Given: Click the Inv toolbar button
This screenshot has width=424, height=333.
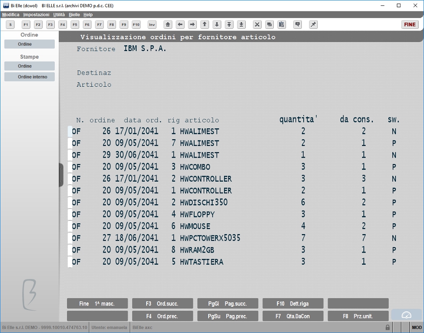Looking at the screenshot, I should (152, 24).
